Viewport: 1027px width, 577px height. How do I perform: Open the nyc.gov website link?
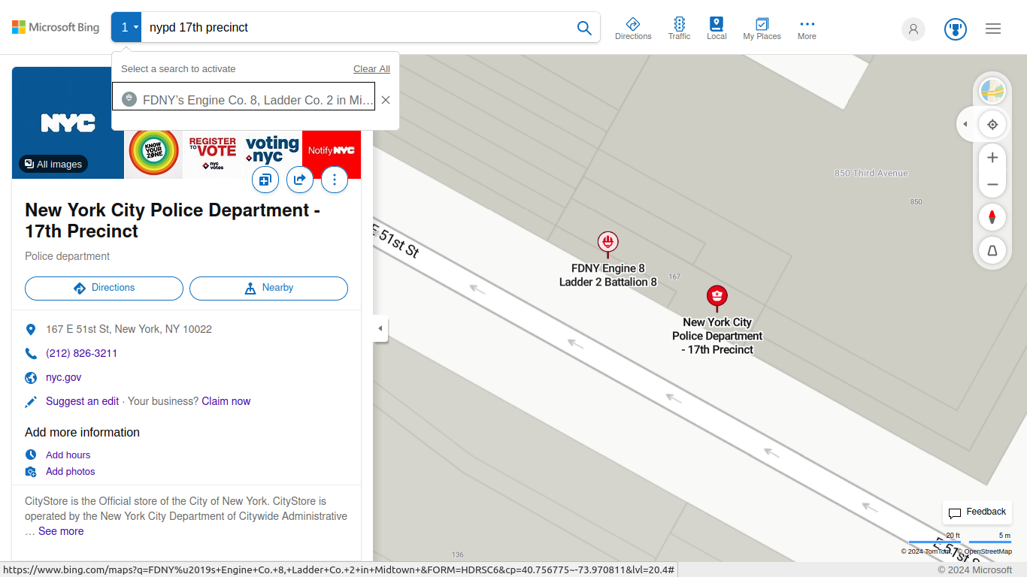point(63,377)
